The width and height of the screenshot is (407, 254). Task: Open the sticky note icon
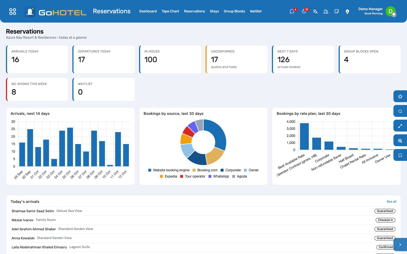point(337,11)
